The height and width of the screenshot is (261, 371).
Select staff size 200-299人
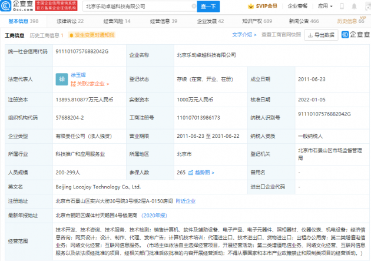coord(68,173)
